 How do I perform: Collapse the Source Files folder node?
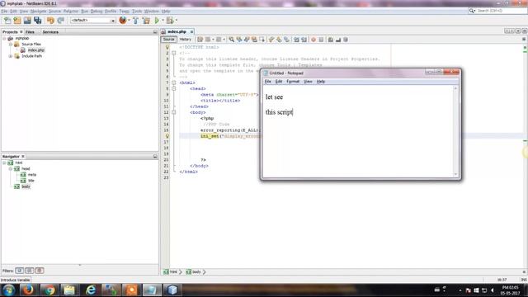[x=11, y=44]
